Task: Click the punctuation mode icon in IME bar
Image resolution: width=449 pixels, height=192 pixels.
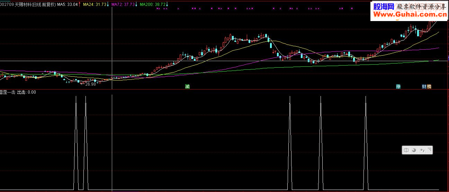Action: pyautogui.click(x=422, y=150)
